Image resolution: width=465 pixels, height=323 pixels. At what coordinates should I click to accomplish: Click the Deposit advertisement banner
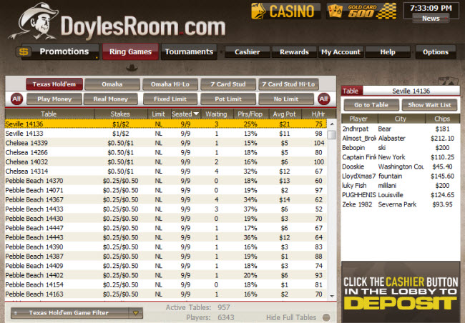point(401,292)
